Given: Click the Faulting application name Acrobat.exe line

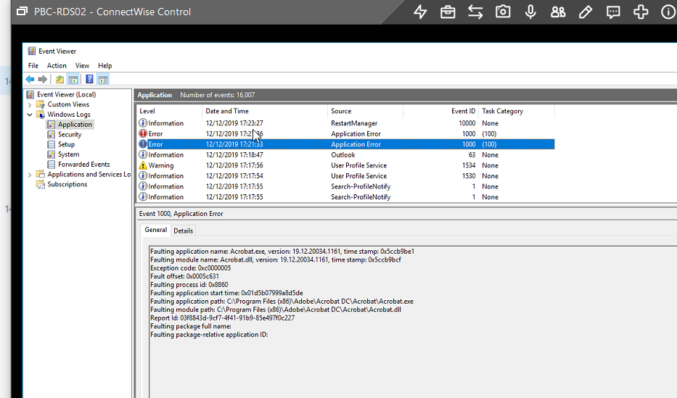Looking at the screenshot, I should pyautogui.click(x=282, y=252).
